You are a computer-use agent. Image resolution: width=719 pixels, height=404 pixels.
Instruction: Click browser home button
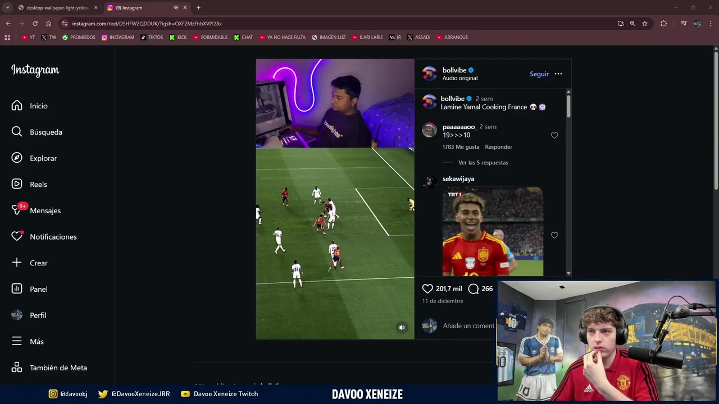pyautogui.click(x=48, y=24)
